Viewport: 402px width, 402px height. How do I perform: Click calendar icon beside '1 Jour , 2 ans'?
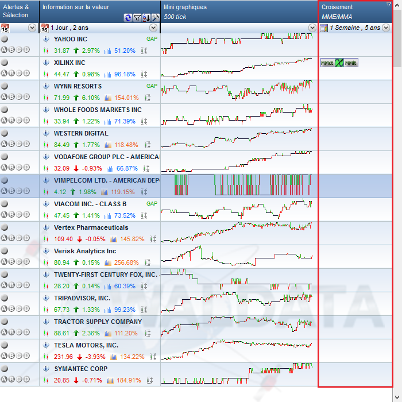(x=45, y=28)
